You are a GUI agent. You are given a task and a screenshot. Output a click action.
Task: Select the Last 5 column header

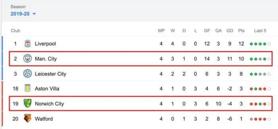(260, 31)
